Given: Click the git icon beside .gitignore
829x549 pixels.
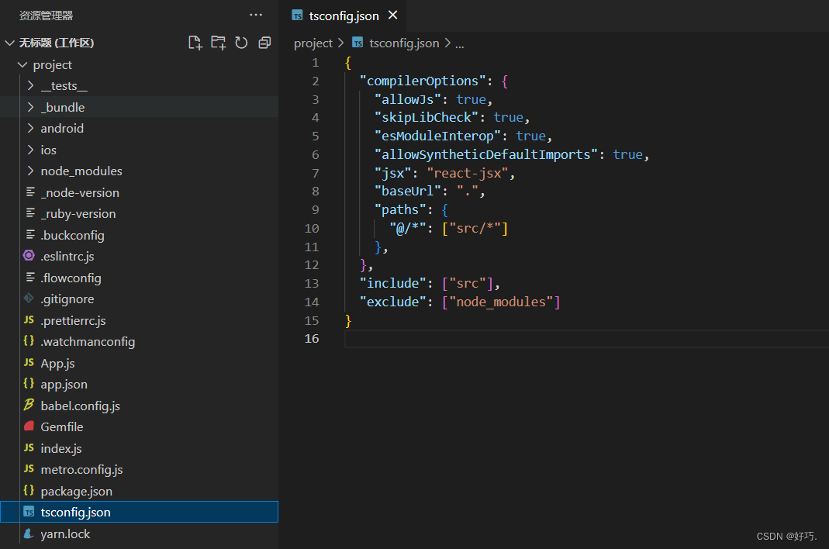Looking at the screenshot, I should pos(29,299).
